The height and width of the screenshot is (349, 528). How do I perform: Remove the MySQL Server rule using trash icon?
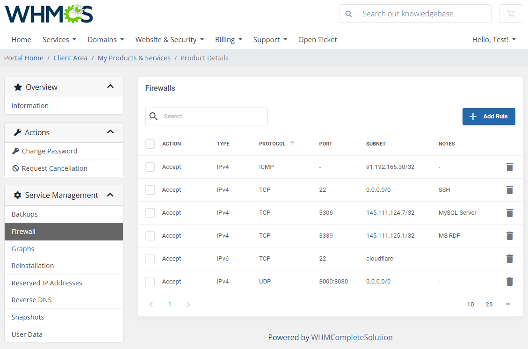(510, 213)
